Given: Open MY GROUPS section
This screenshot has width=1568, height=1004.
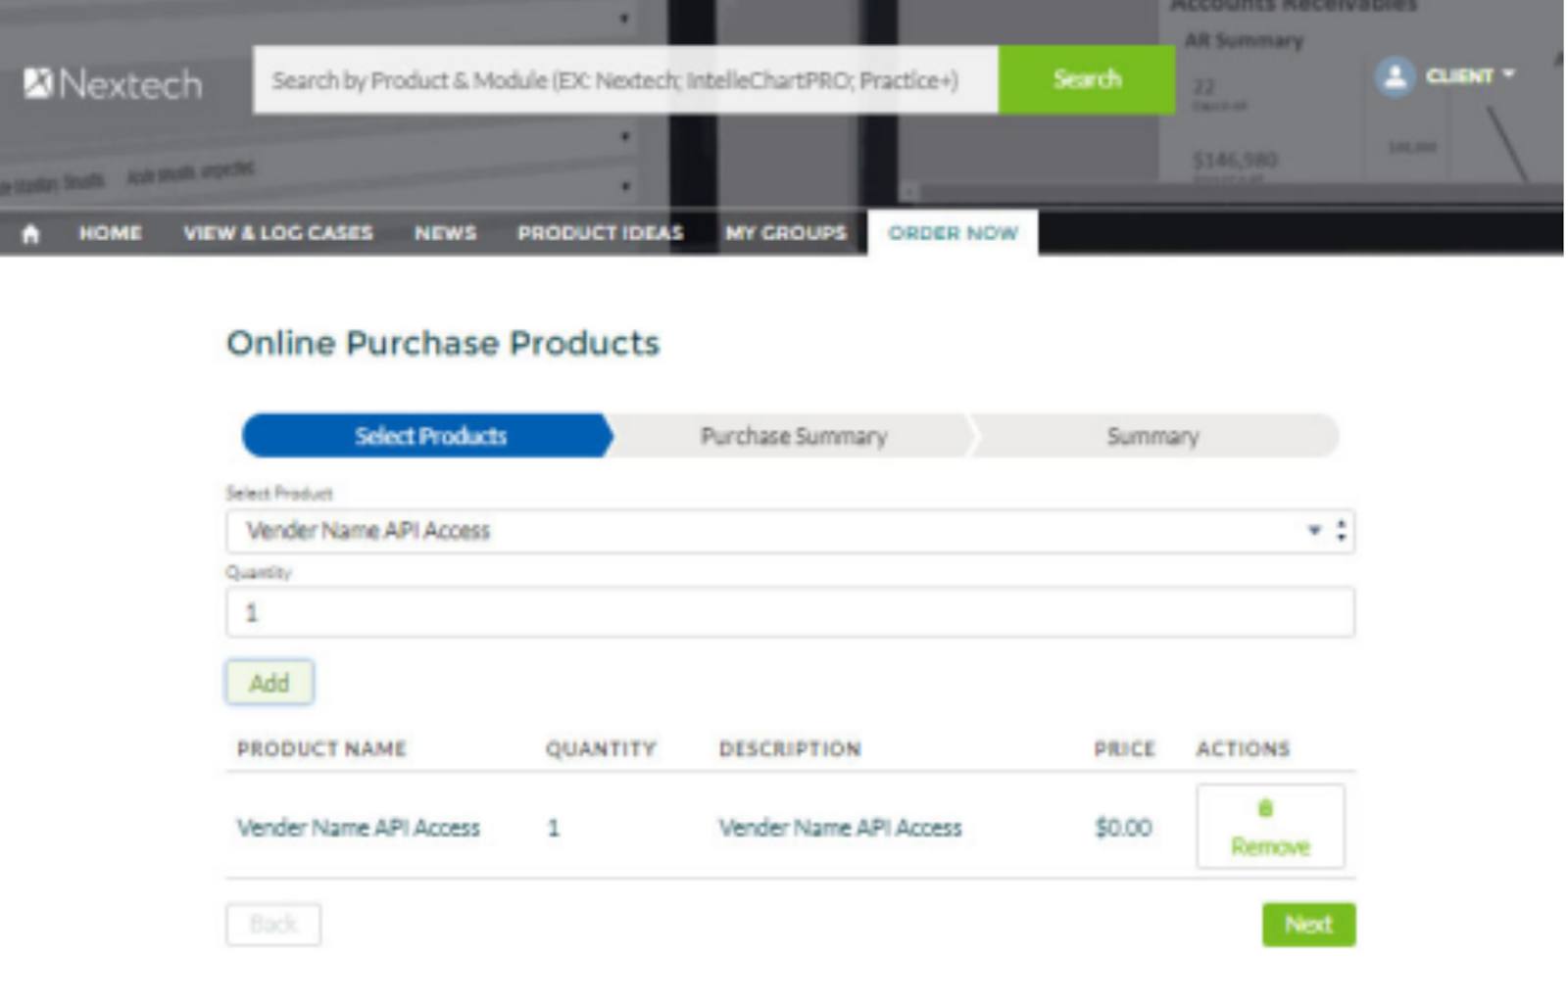Looking at the screenshot, I should [x=785, y=233].
